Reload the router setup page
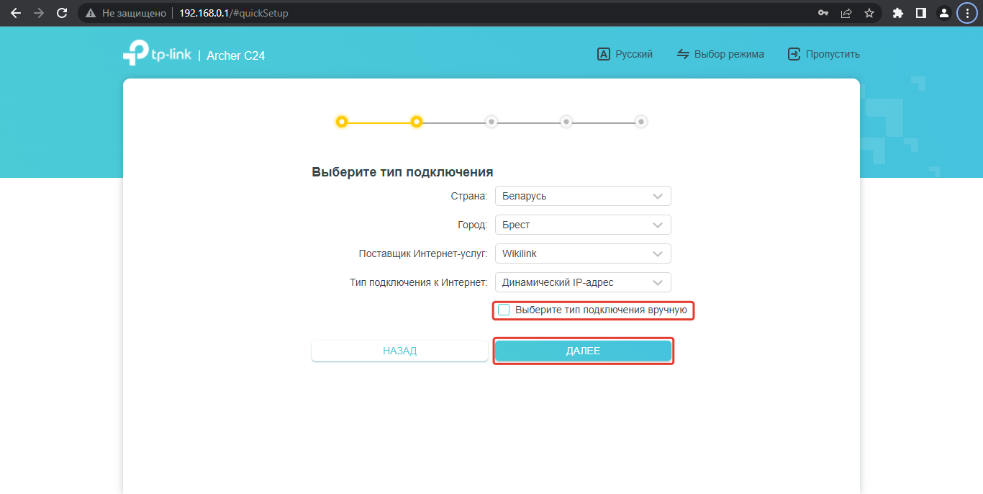983x494 pixels. point(62,13)
